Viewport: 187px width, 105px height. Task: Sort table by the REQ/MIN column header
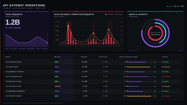coord(84,57)
